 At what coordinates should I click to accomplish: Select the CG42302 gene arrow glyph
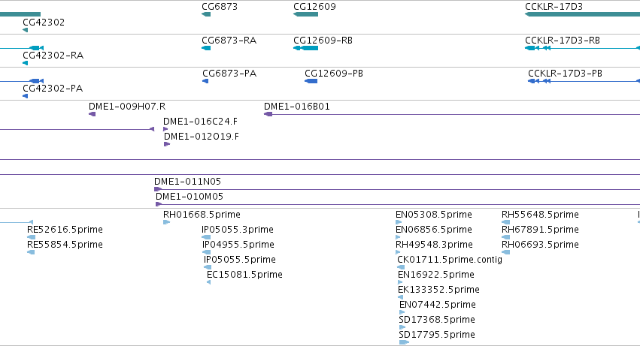[26, 30]
